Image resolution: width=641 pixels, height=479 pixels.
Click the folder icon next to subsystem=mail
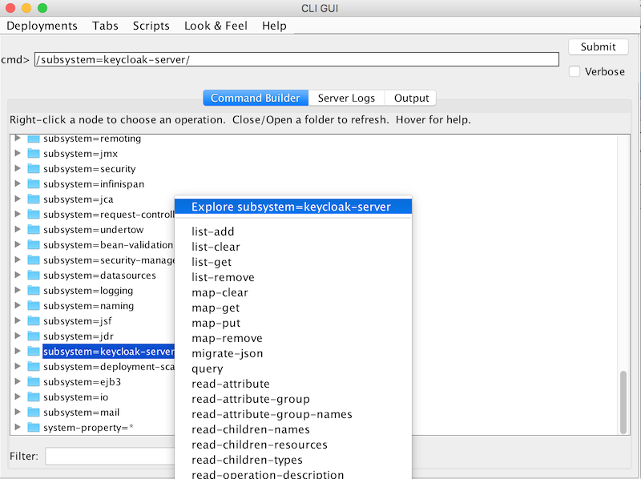pos(34,413)
